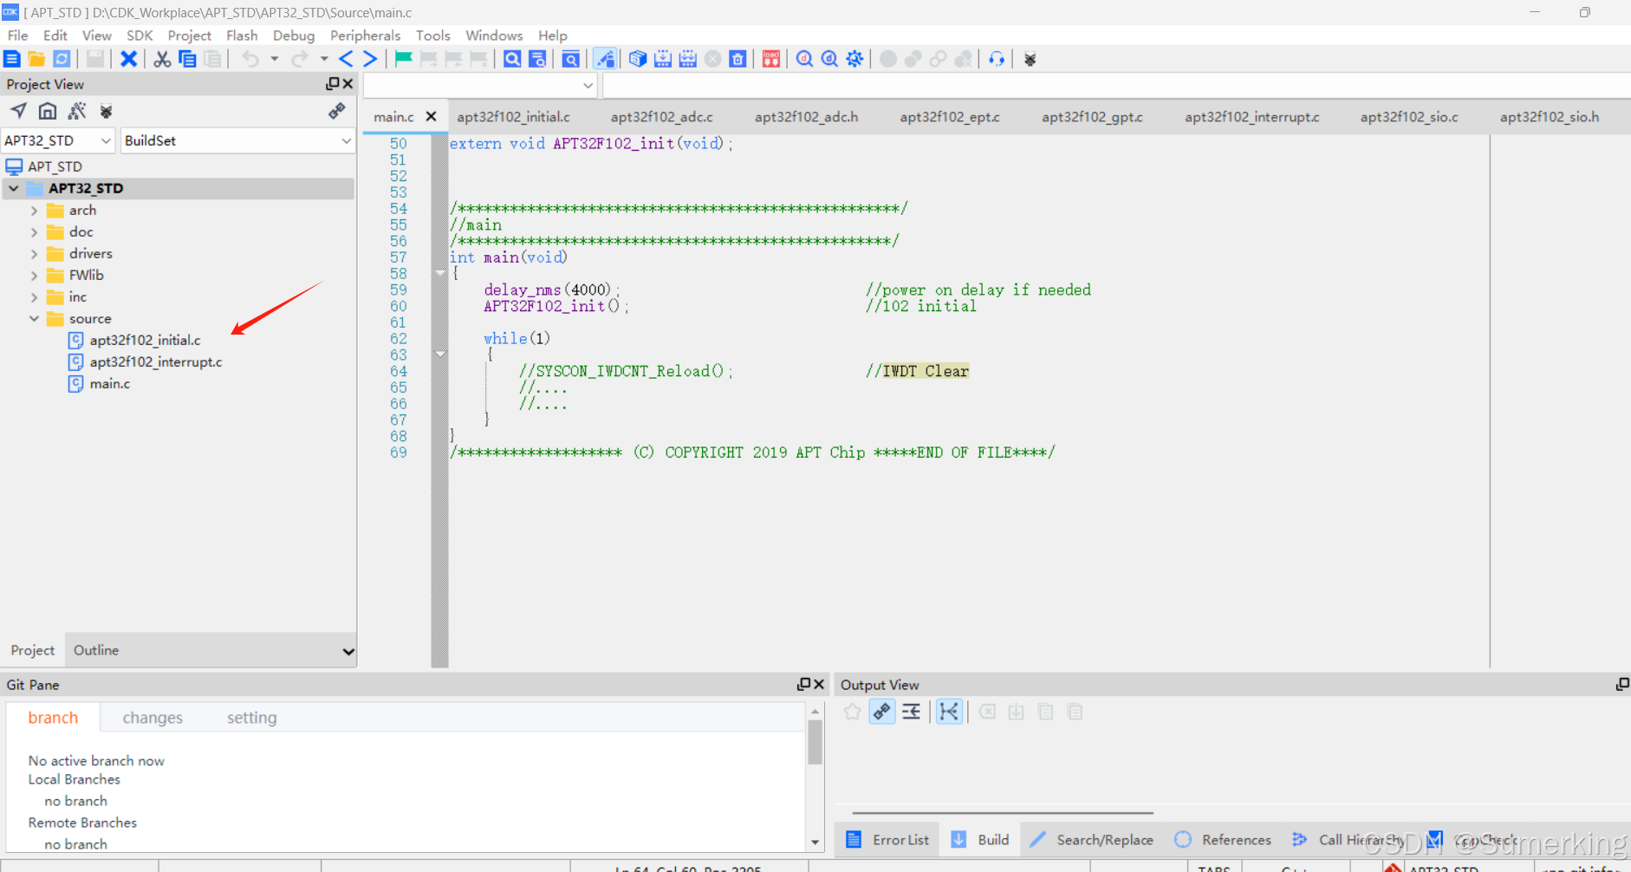Click the blue X delete toolbar icon
The image size is (1631, 872).
coord(128,59)
